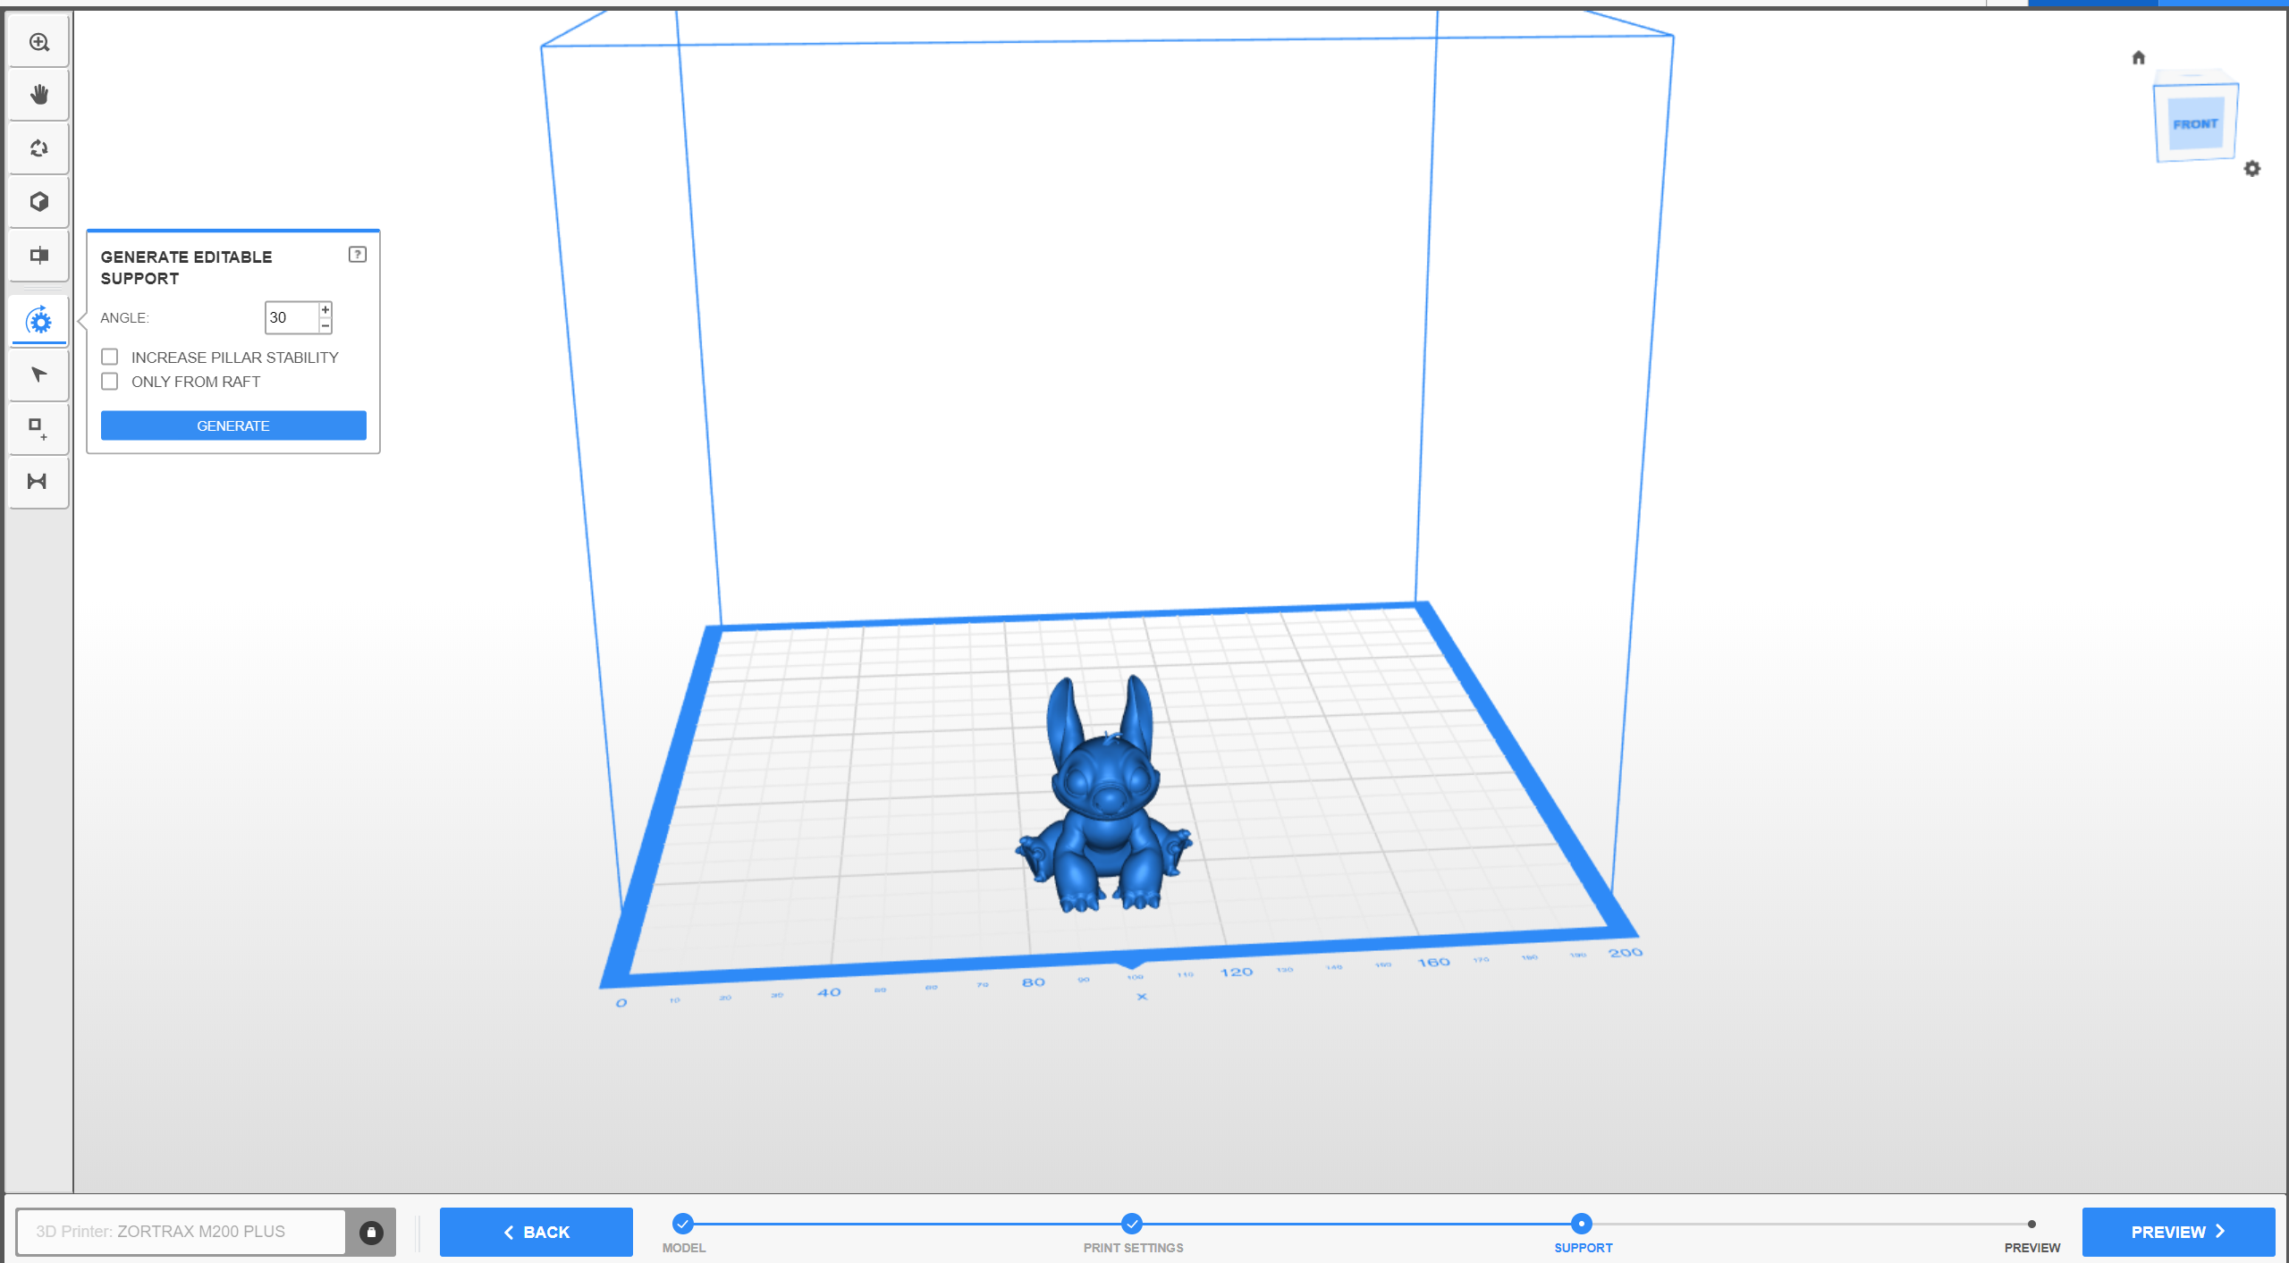The image size is (2289, 1263).
Task: Increase the angle with plus stepper
Action: (325, 309)
